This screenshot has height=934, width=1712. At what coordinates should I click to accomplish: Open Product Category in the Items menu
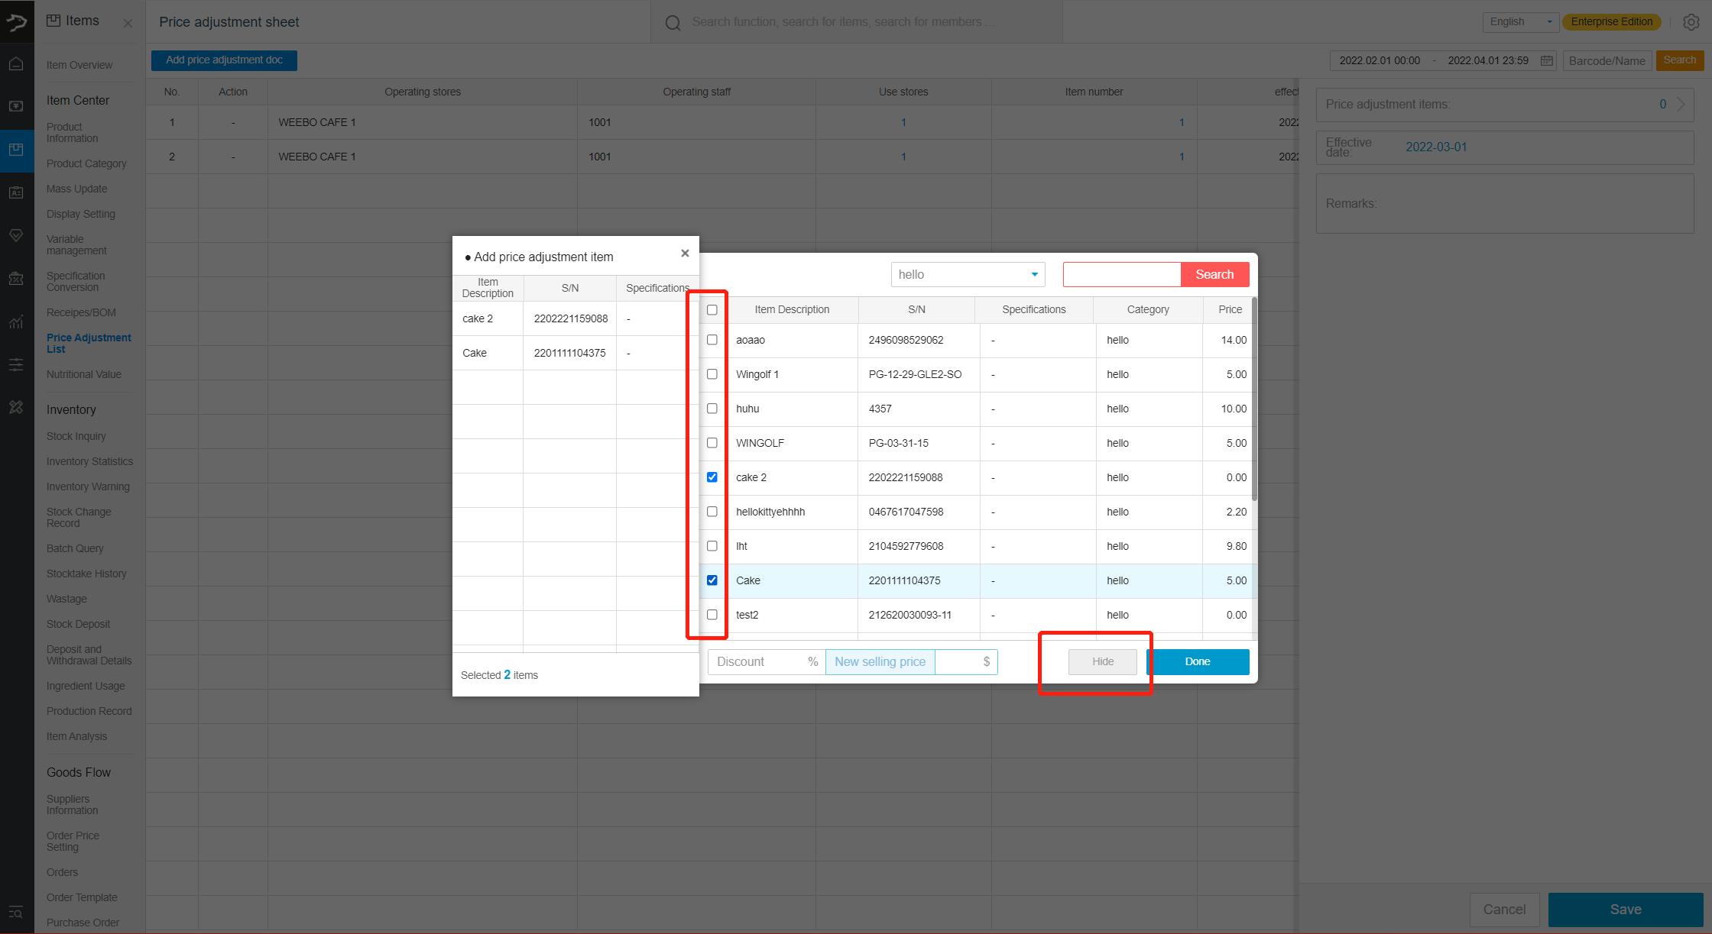point(86,163)
